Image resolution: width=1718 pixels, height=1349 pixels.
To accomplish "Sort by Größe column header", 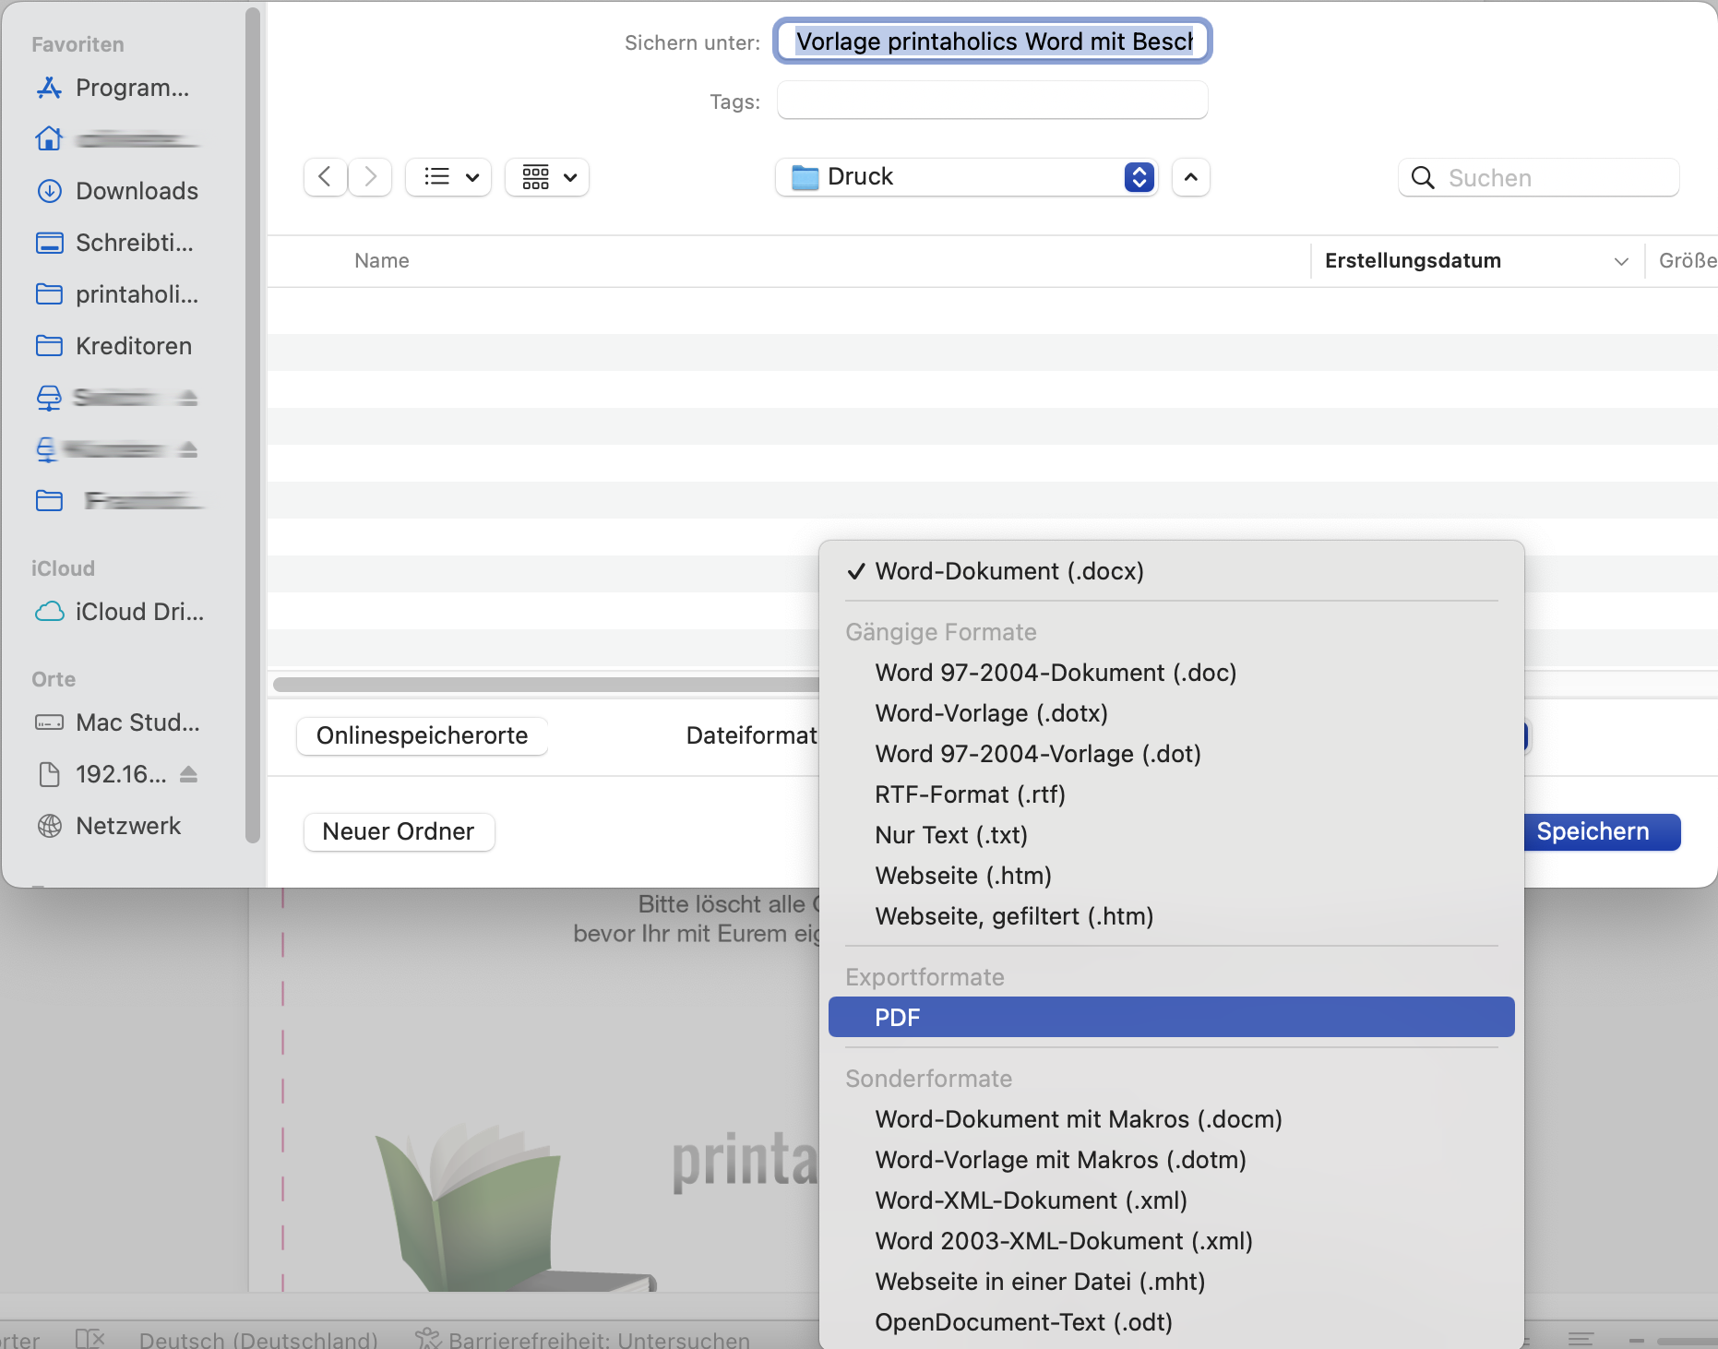I will coord(1688,261).
